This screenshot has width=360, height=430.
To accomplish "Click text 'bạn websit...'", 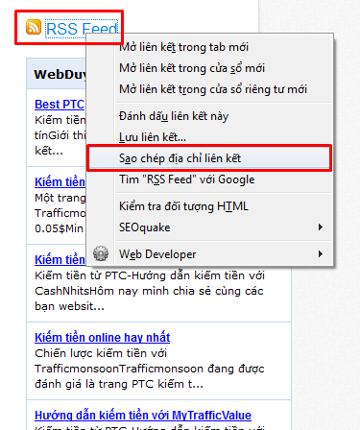I will pos(69,306).
